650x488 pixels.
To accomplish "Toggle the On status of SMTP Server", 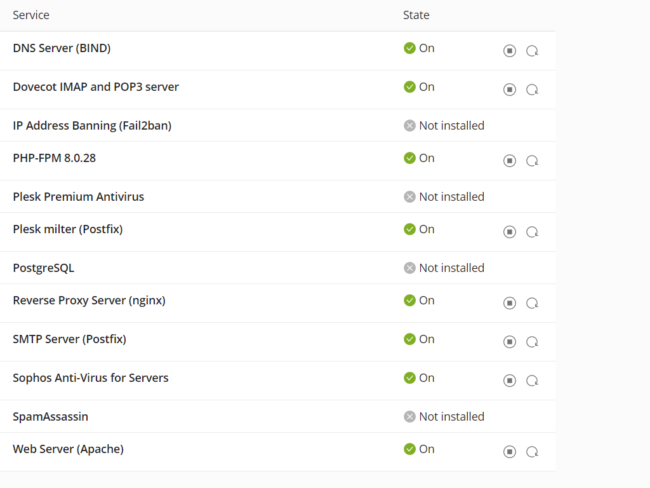I will [x=410, y=339].
